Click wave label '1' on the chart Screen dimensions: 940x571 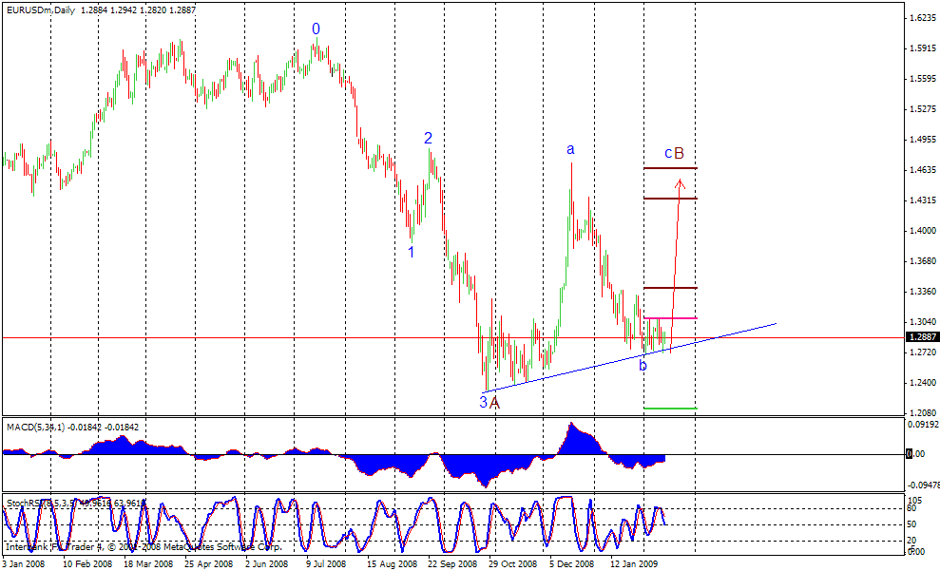coord(411,252)
